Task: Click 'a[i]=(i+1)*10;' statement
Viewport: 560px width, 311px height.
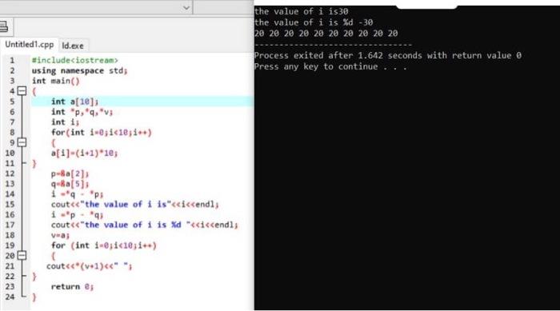Action: click(84, 153)
